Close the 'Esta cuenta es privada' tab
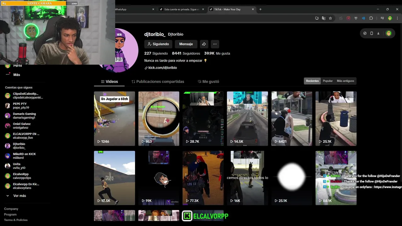This screenshot has height=226, width=402. click(x=203, y=9)
